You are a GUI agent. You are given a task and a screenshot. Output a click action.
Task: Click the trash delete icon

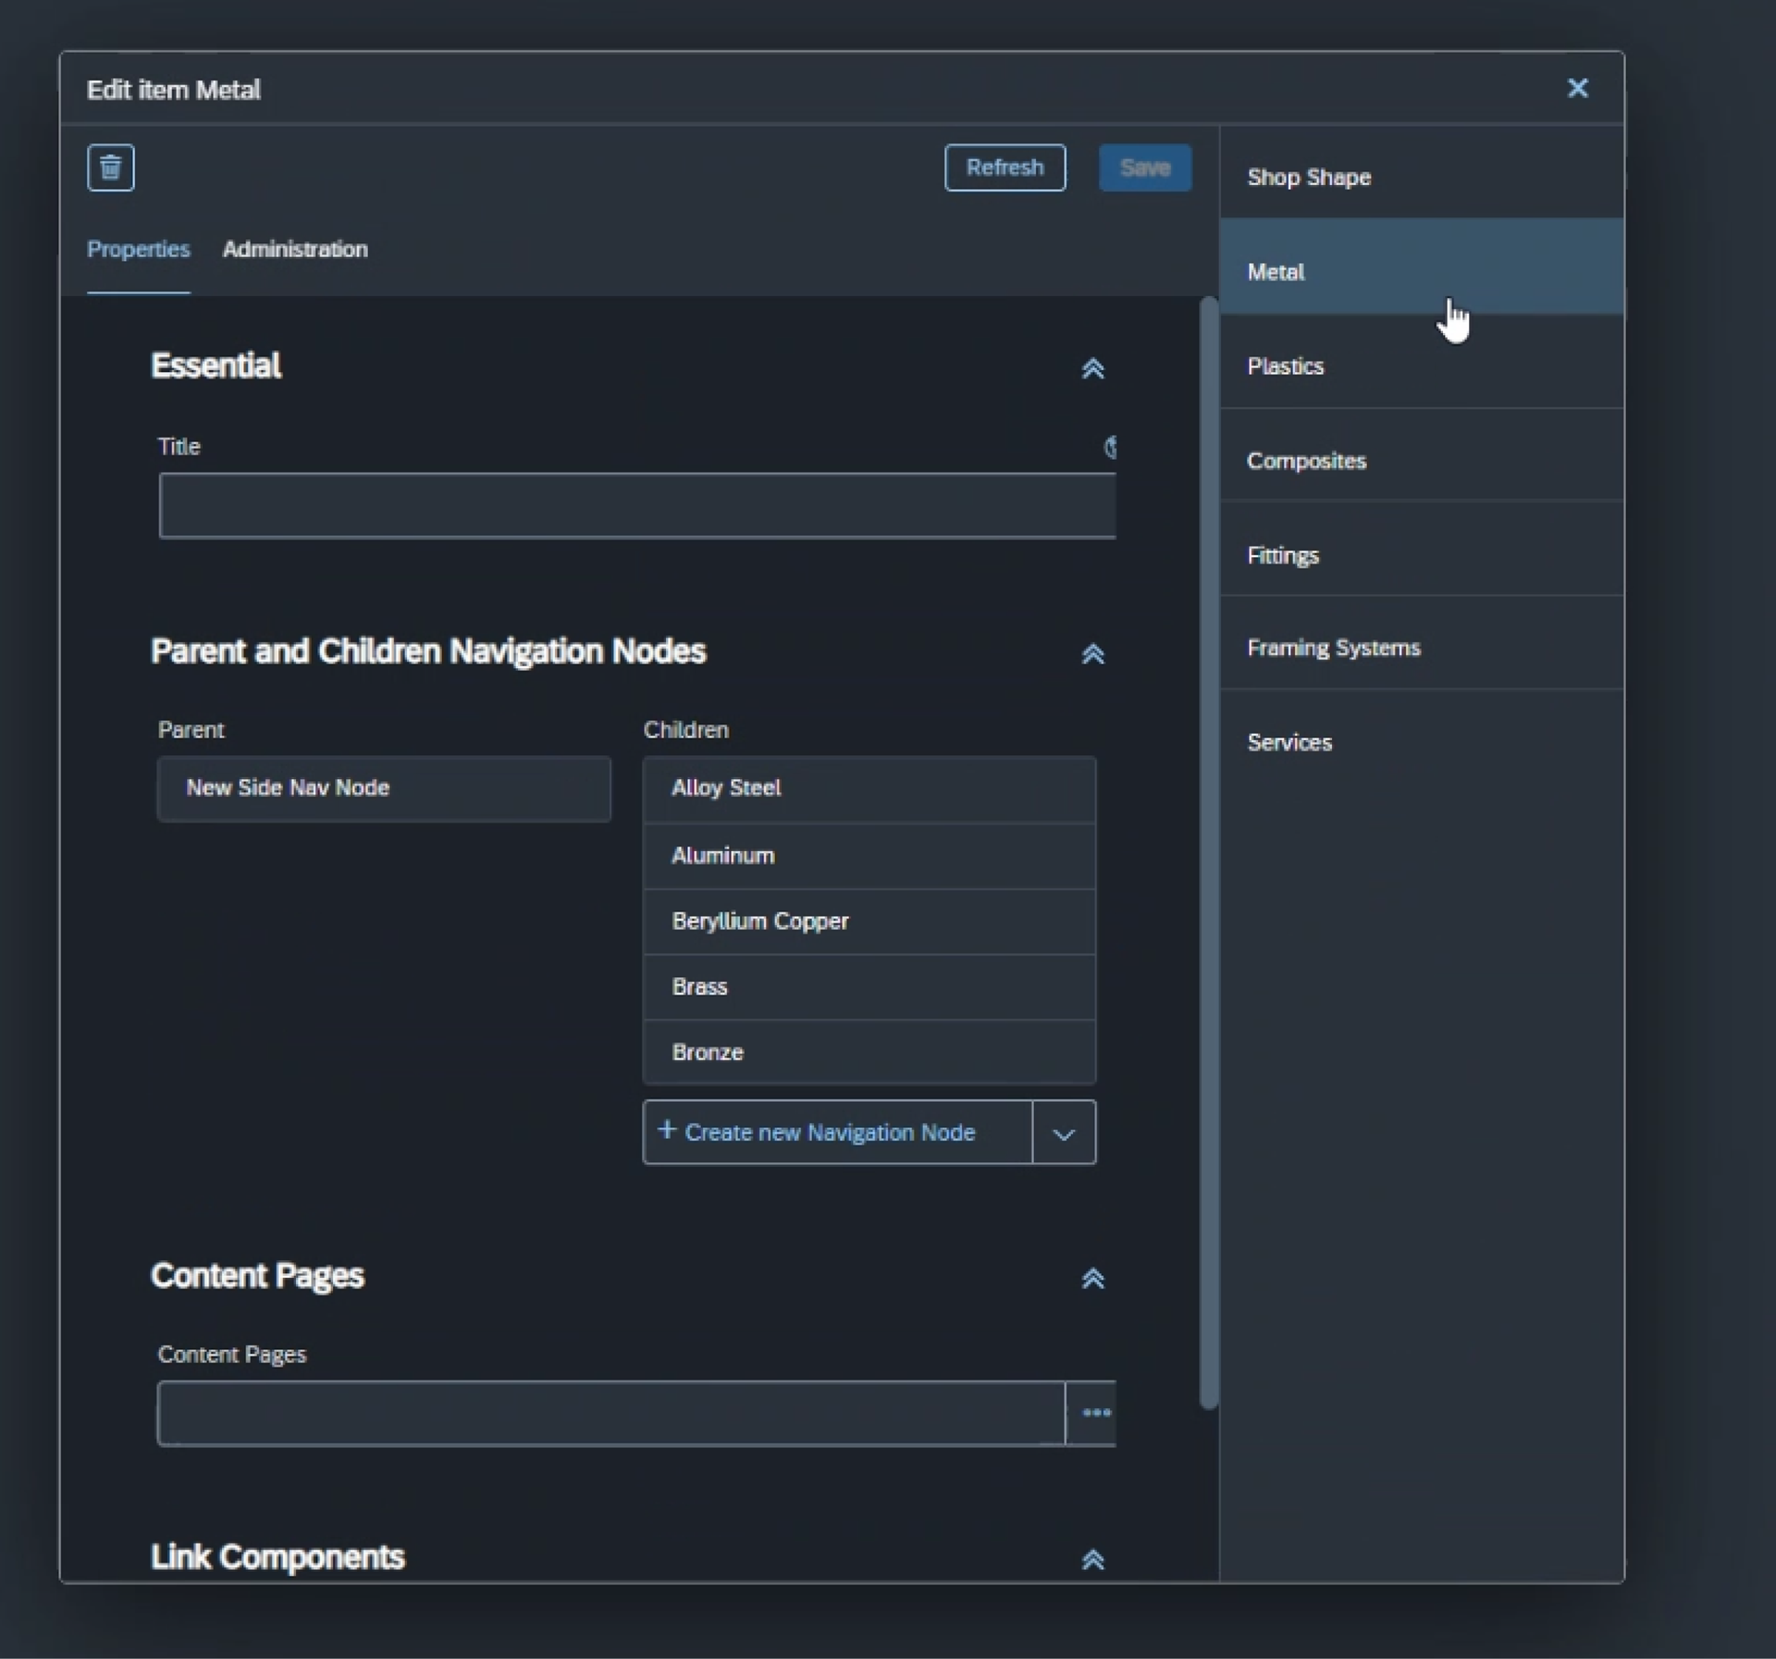[x=111, y=167]
